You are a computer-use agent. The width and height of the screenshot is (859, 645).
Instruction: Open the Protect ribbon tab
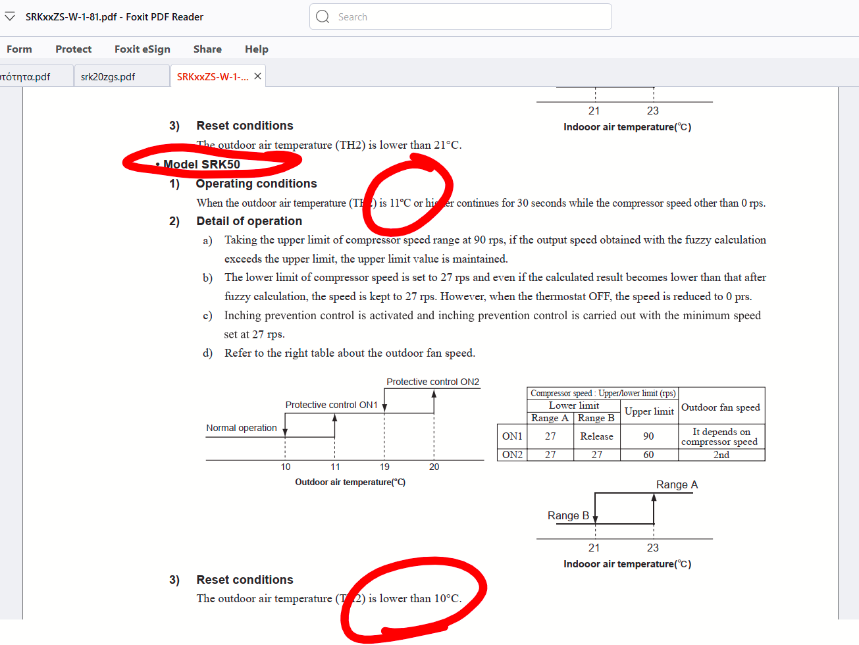pyautogui.click(x=73, y=49)
